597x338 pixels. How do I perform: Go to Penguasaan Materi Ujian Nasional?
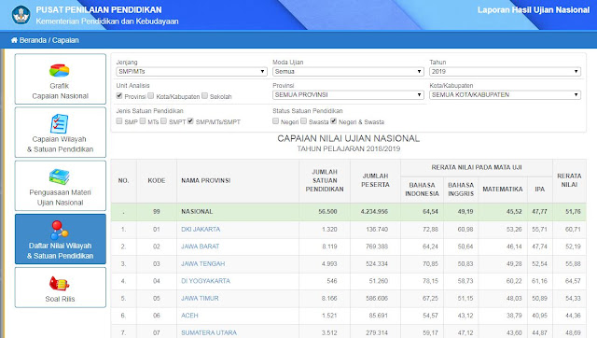[60, 186]
